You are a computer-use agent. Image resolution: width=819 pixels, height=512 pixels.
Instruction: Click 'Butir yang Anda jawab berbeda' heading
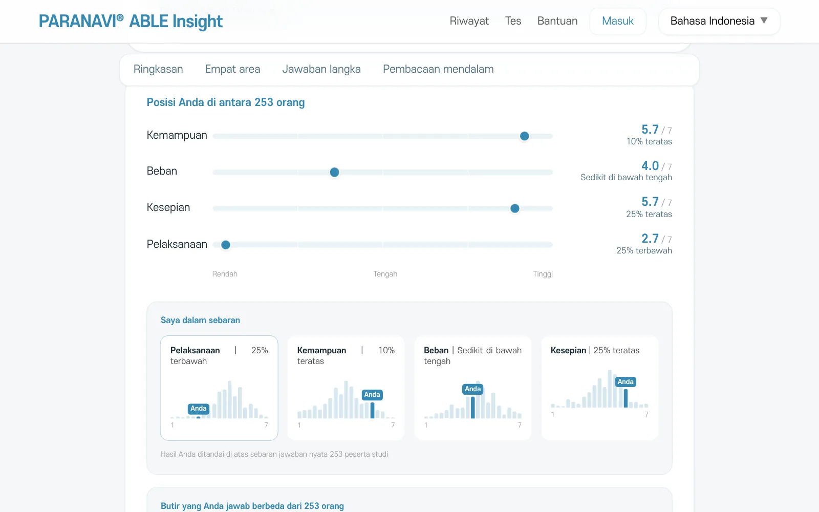[252, 506]
